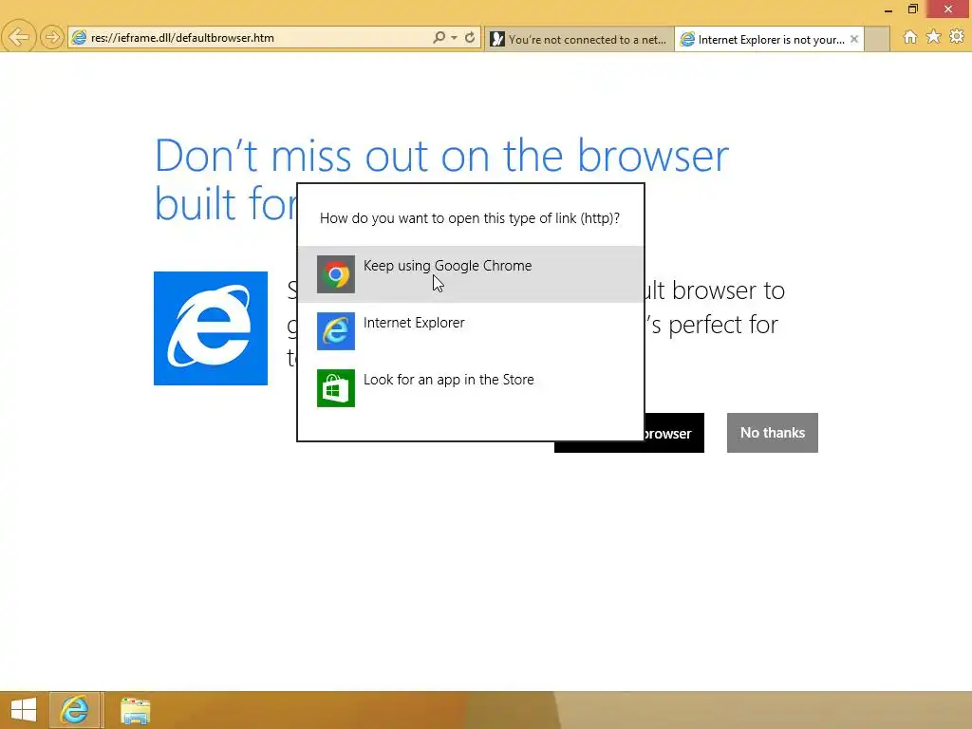
Task: Choose 'Look for an app in the Store'
Action: pos(471,388)
